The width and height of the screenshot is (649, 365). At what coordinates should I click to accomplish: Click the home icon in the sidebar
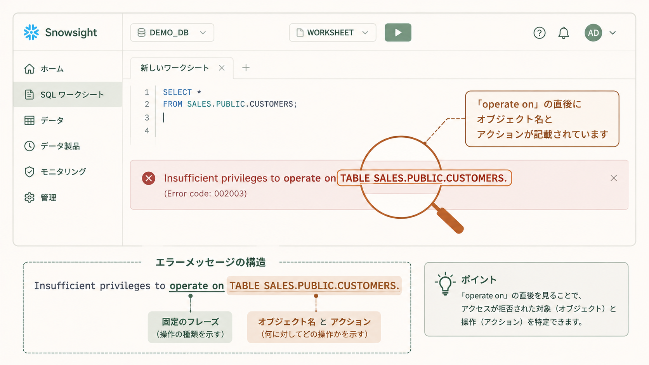[x=29, y=69]
